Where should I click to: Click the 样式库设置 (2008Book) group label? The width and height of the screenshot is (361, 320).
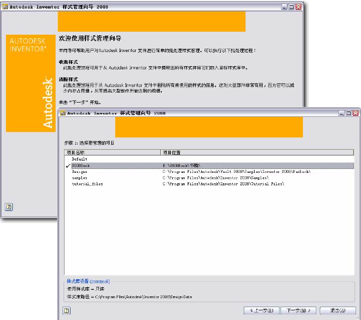(88, 281)
